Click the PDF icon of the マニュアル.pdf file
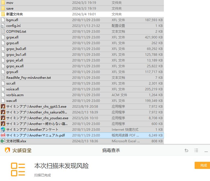 click(x=3, y=135)
